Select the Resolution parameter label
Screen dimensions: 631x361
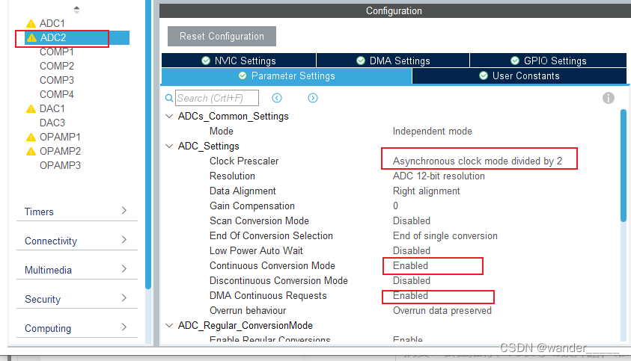click(x=232, y=176)
